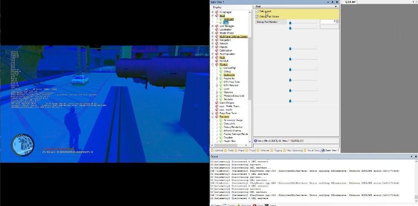Select the GTA NY tab
The width and height of the screenshot is (418, 206).
pos(350,2)
